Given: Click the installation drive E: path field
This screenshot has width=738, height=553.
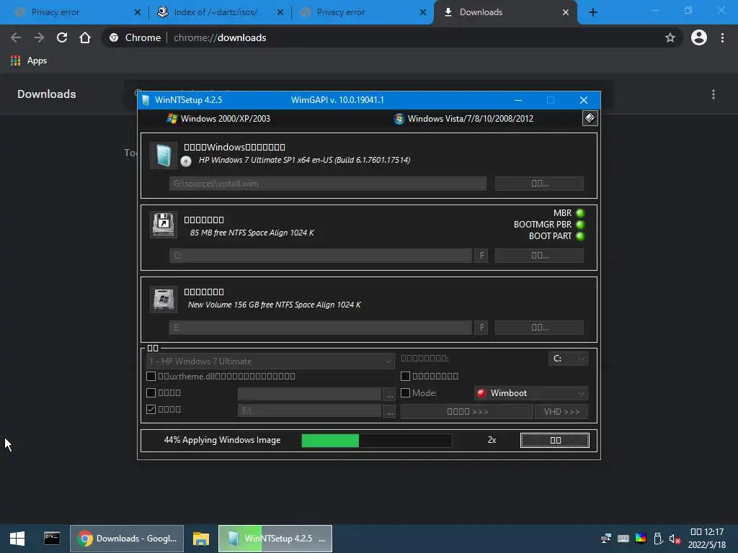Looking at the screenshot, I should 321,328.
